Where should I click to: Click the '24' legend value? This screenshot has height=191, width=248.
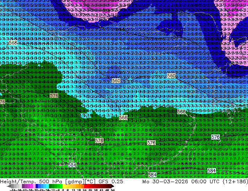click(x=84, y=190)
